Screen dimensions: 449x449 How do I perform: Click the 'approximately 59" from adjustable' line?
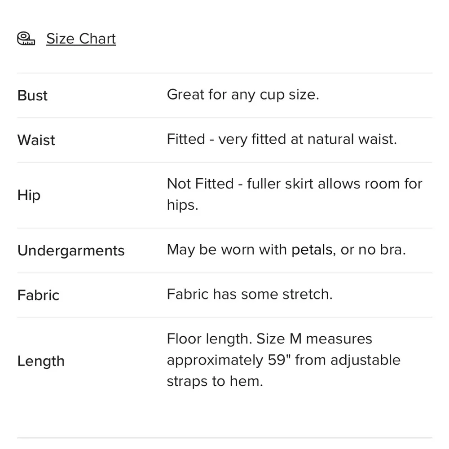[283, 360]
